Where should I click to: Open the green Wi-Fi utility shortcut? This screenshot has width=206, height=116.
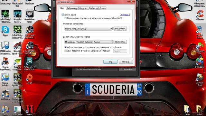click(17, 62)
